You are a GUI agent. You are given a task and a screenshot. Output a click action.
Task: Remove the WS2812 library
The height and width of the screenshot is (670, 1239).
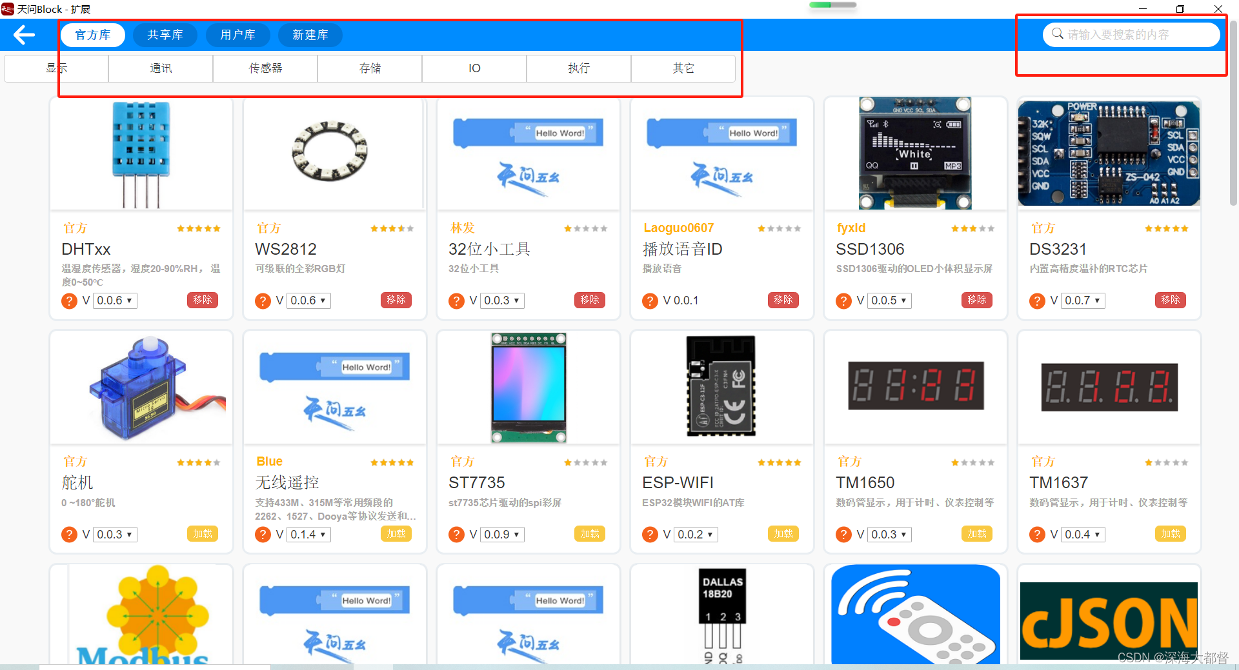coord(396,300)
